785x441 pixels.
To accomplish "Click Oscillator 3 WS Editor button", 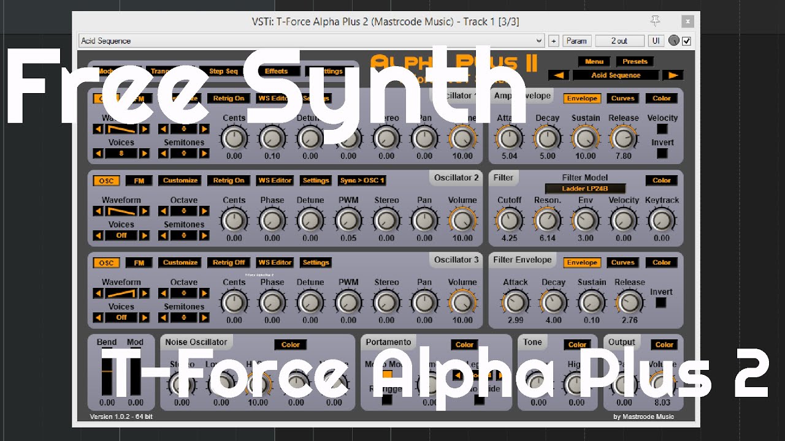I will click(x=275, y=263).
